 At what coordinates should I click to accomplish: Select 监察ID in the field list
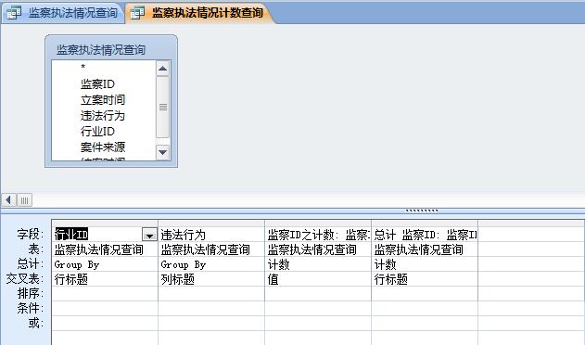point(97,84)
